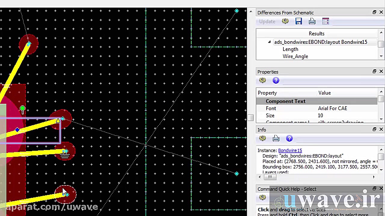
Task: Click the Results list scroll-down arrow
Action: pos(381,56)
